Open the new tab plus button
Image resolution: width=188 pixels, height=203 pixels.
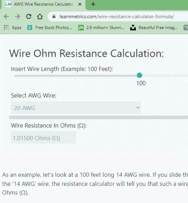[x=93, y=4]
